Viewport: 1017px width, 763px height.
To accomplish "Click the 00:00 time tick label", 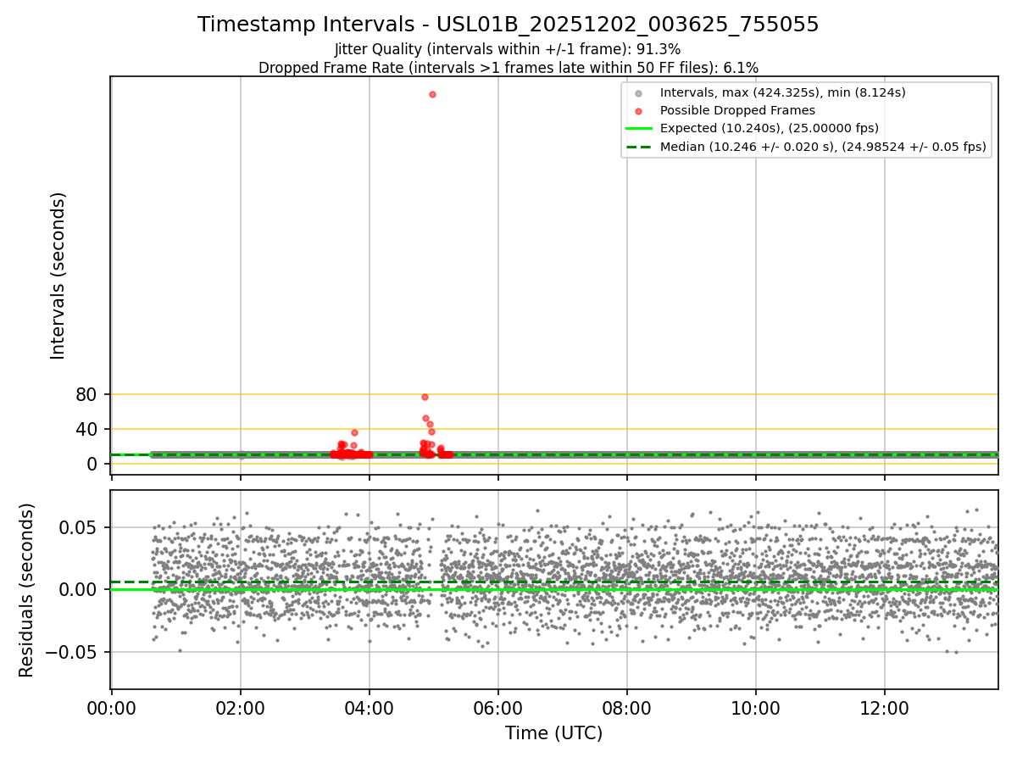I will (112, 708).
